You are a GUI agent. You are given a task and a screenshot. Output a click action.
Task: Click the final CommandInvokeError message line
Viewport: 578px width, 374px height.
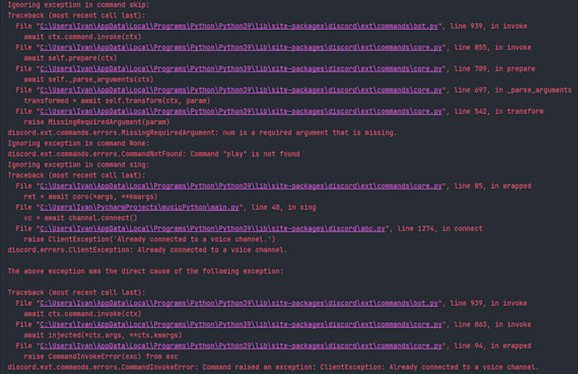(x=273, y=367)
